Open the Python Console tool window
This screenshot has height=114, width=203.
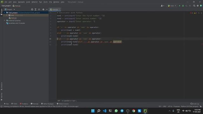(63, 104)
